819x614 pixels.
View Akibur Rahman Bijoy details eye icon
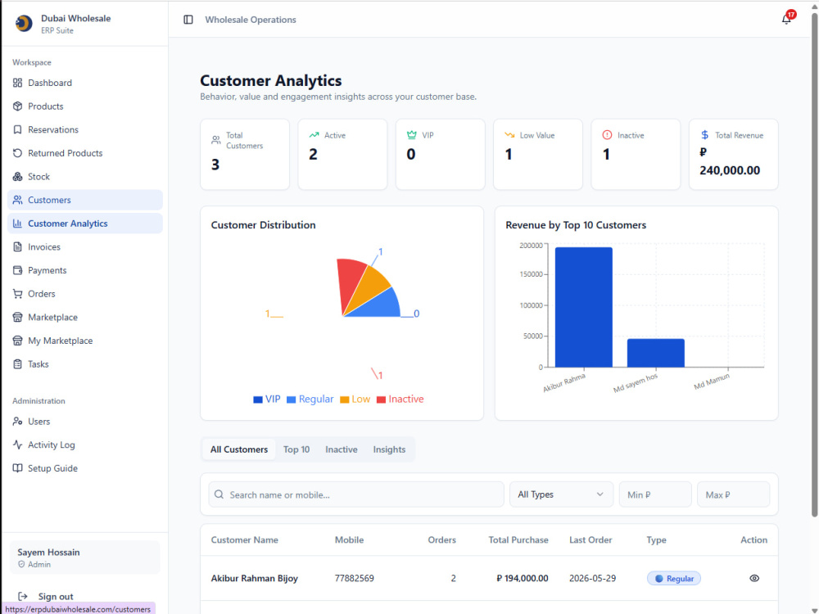click(x=753, y=578)
